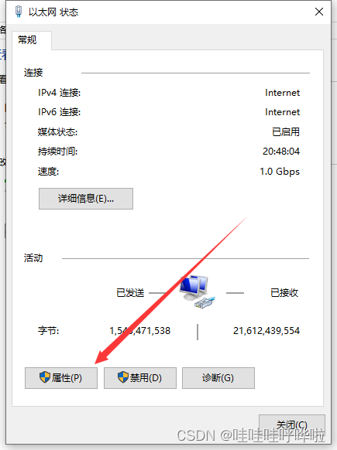This screenshot has height=450, width=337.
Task: Click the IPv6 连接 Internet value
Action: click(282, 112)
